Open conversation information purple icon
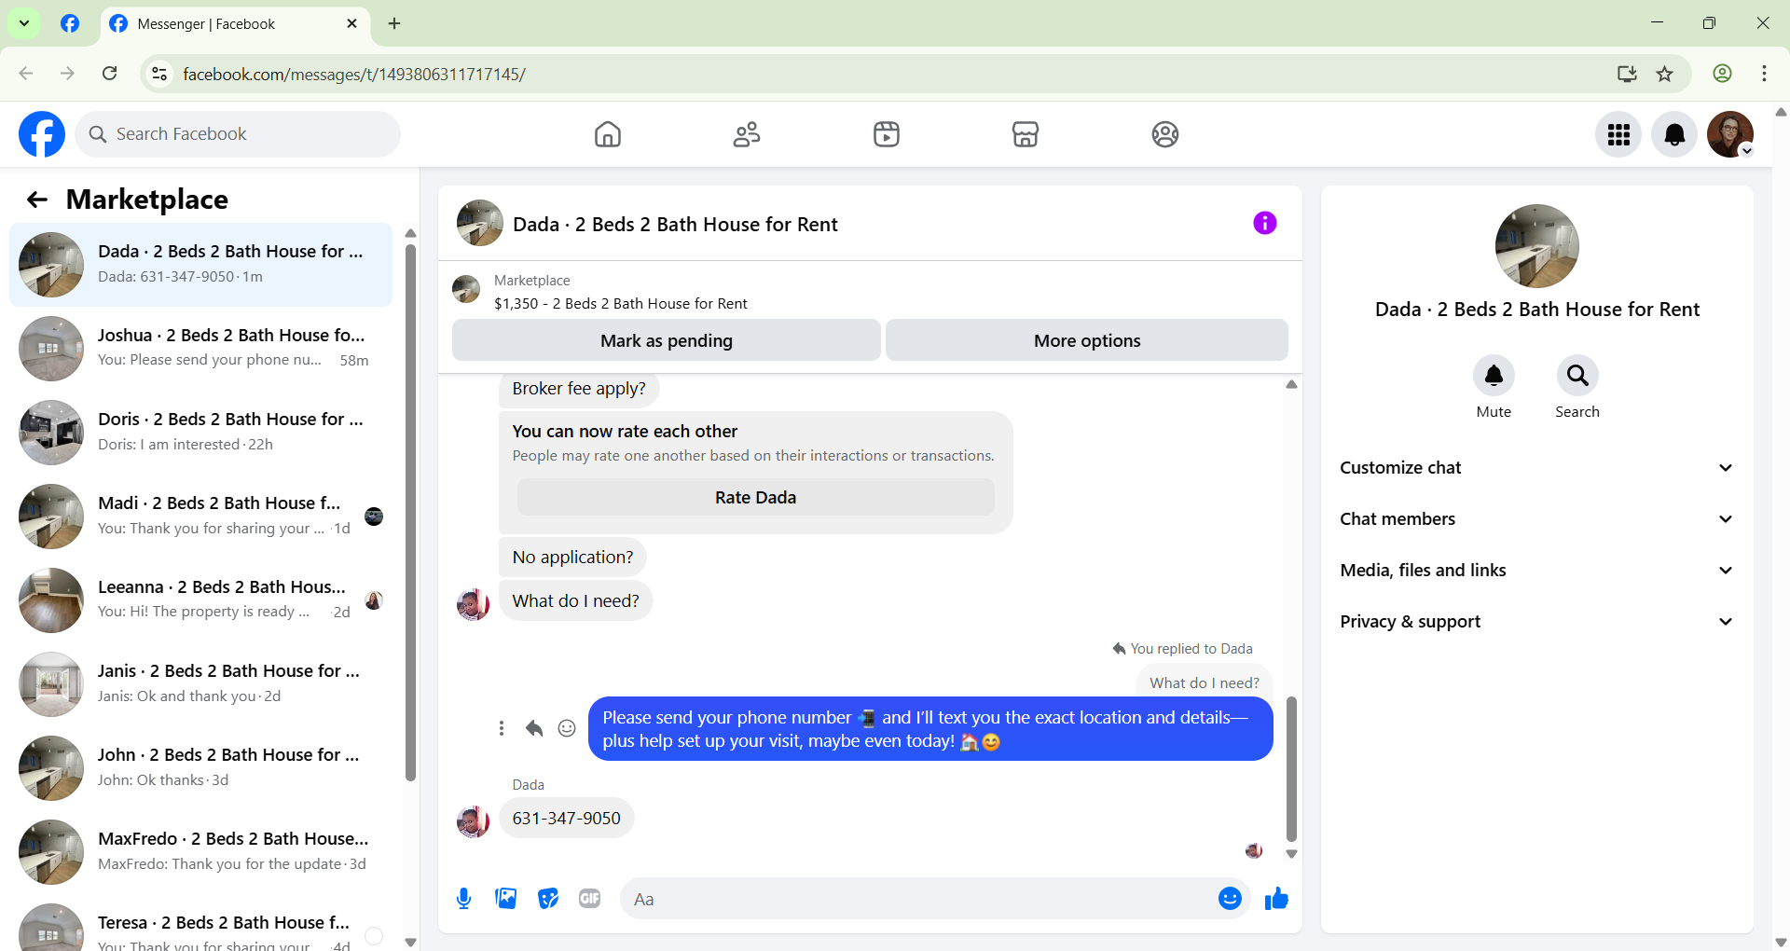Image resolution: width=1790 pixels, height=951 pixels. (1265, 223)
